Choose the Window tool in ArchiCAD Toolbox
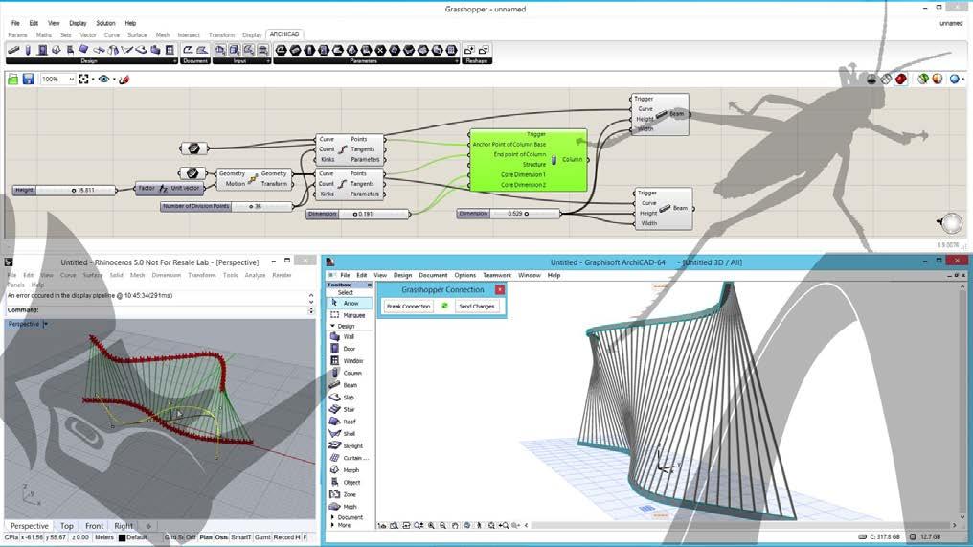This screenshot has height=547, width=973. click(350, 361)
